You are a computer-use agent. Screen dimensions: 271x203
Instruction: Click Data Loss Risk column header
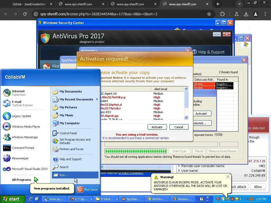coord(204,80)
